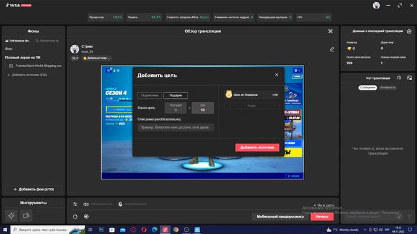Image resolution: width=417 pixels, height=234 pixels.
Task: Click the gift goal badge icon in preview
Action: click(x=229, y=94)
